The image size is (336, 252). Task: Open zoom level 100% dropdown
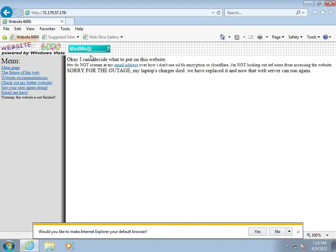pyautogui.click(x=327, y=235)
